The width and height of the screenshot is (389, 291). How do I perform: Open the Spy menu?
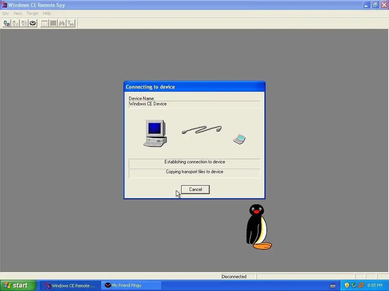pos(5,13)
